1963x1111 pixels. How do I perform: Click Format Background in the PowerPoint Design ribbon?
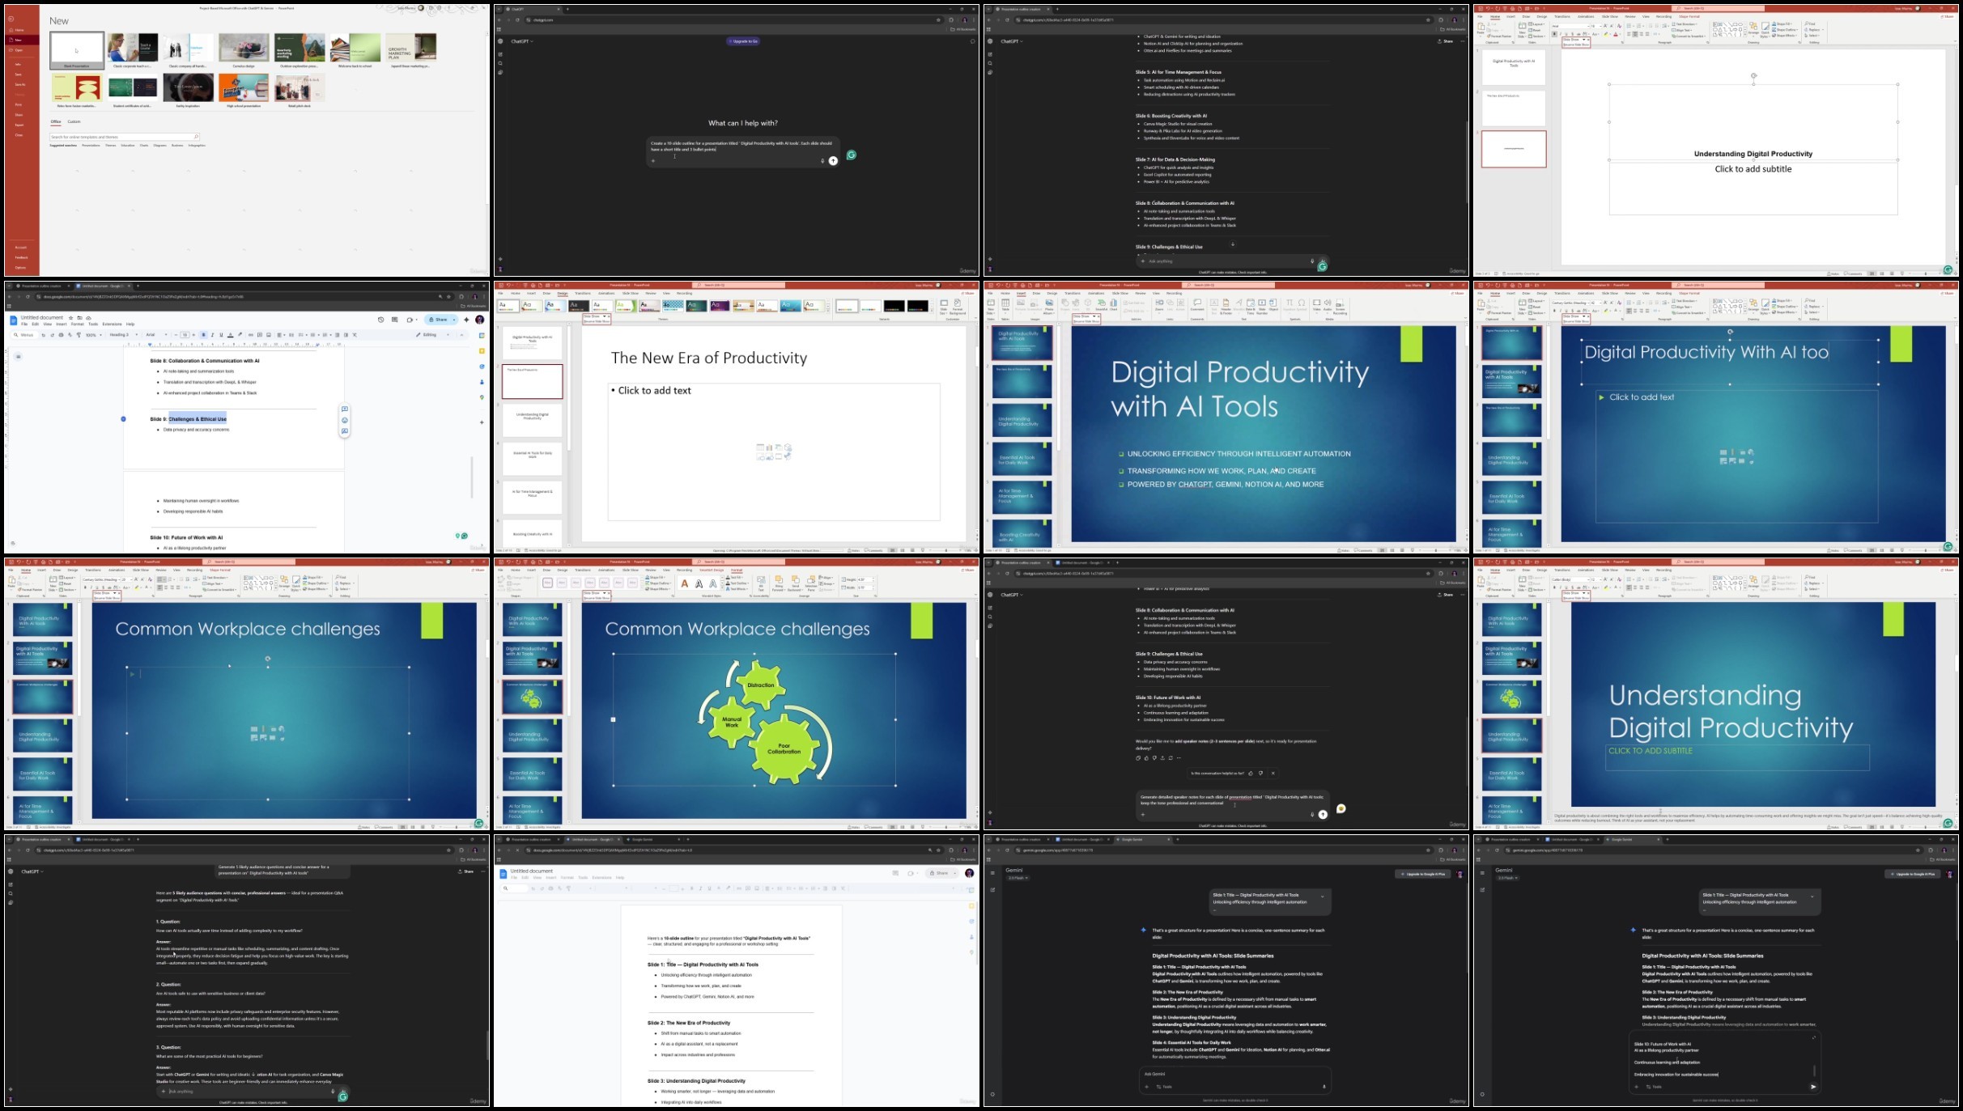tap(958, 307)
